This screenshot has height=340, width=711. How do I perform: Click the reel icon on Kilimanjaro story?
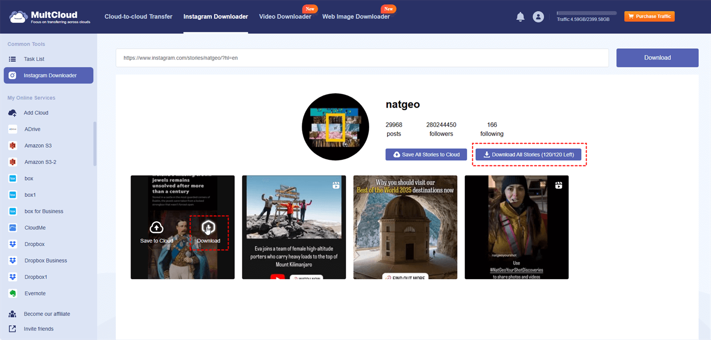click(x=336, y=186)
